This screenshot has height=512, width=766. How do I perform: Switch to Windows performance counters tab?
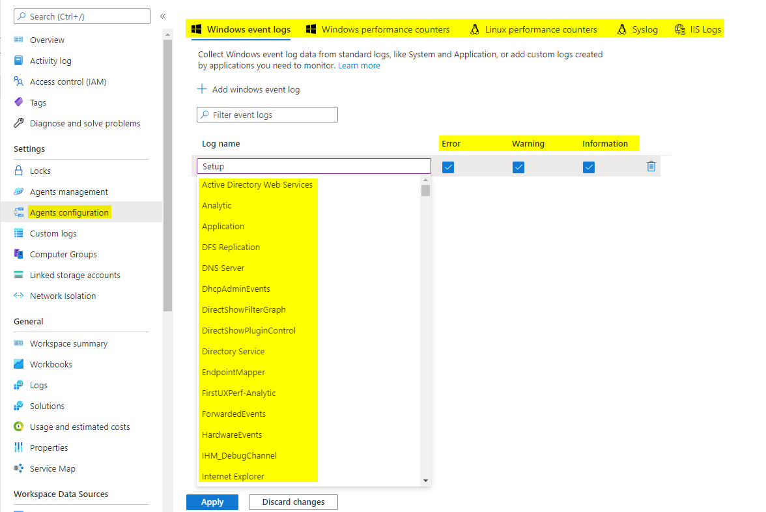(378, 29)
